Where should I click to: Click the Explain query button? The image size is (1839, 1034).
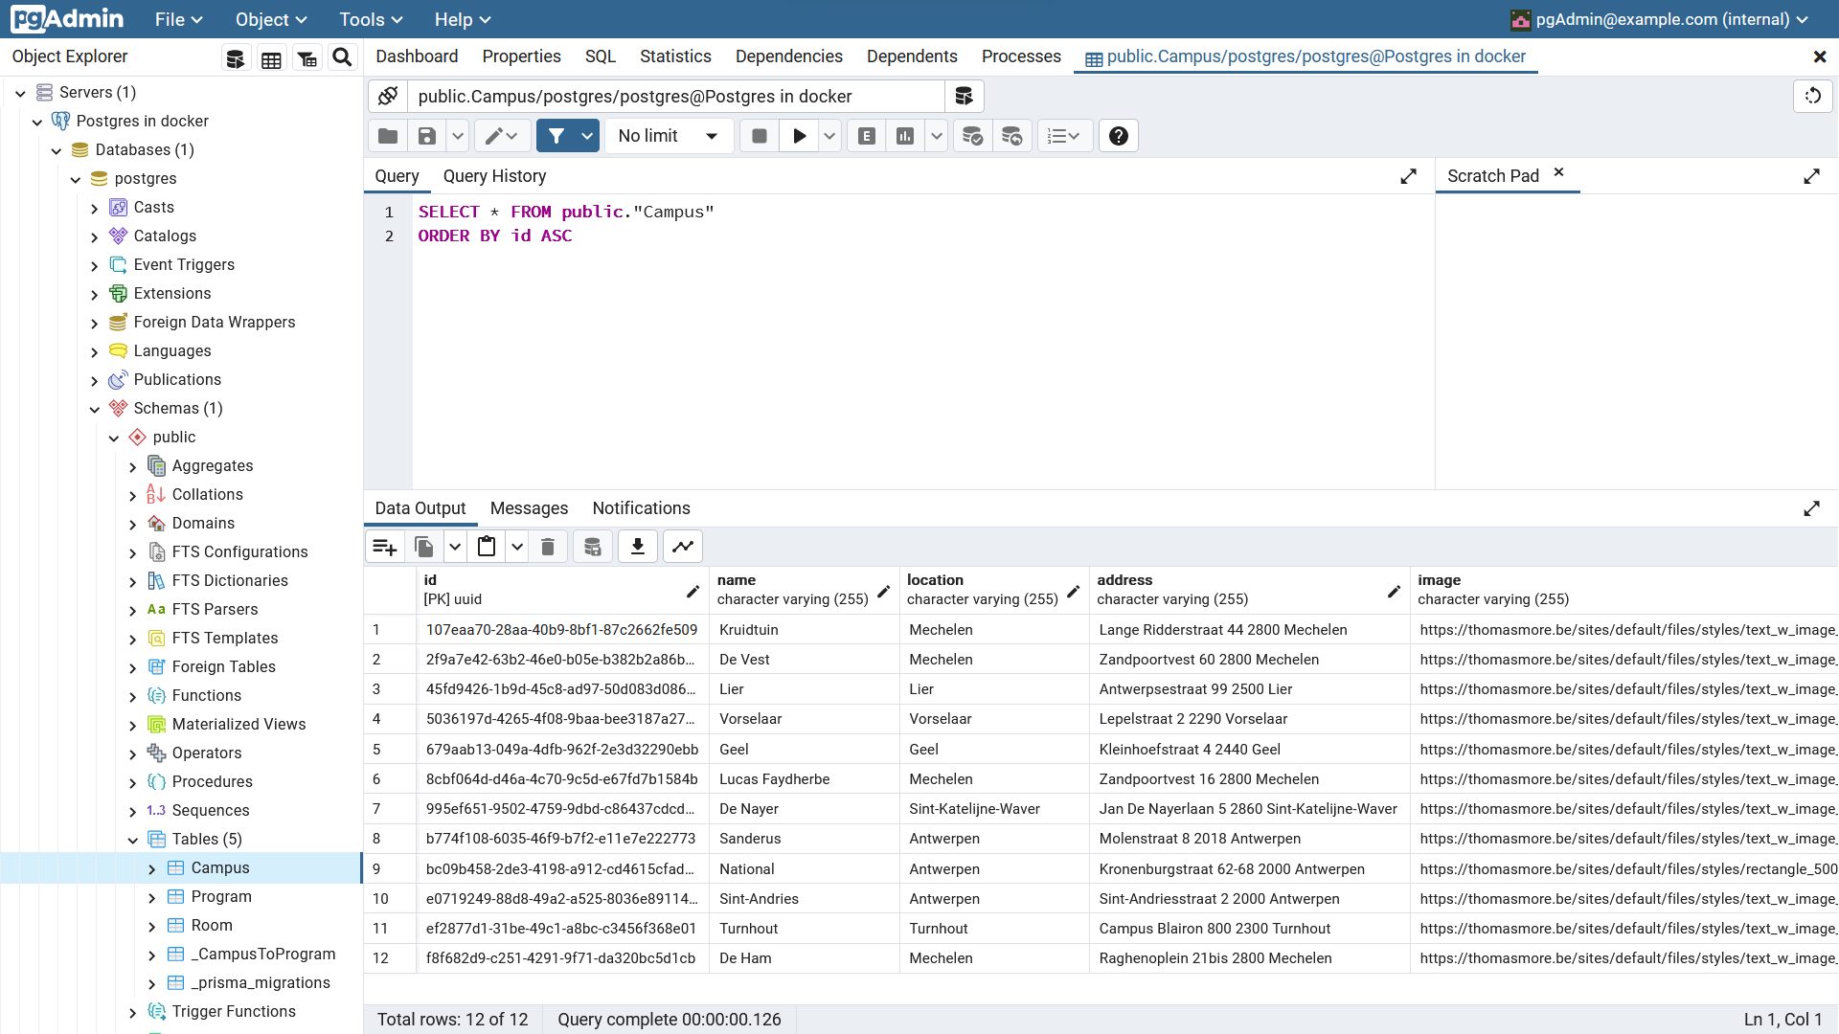(867, 136)
